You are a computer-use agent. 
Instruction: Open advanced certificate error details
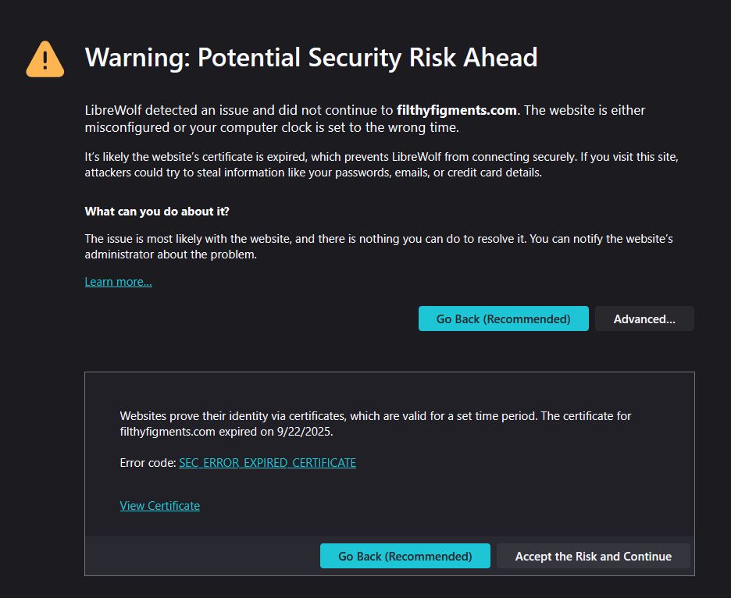pos(644,319)
